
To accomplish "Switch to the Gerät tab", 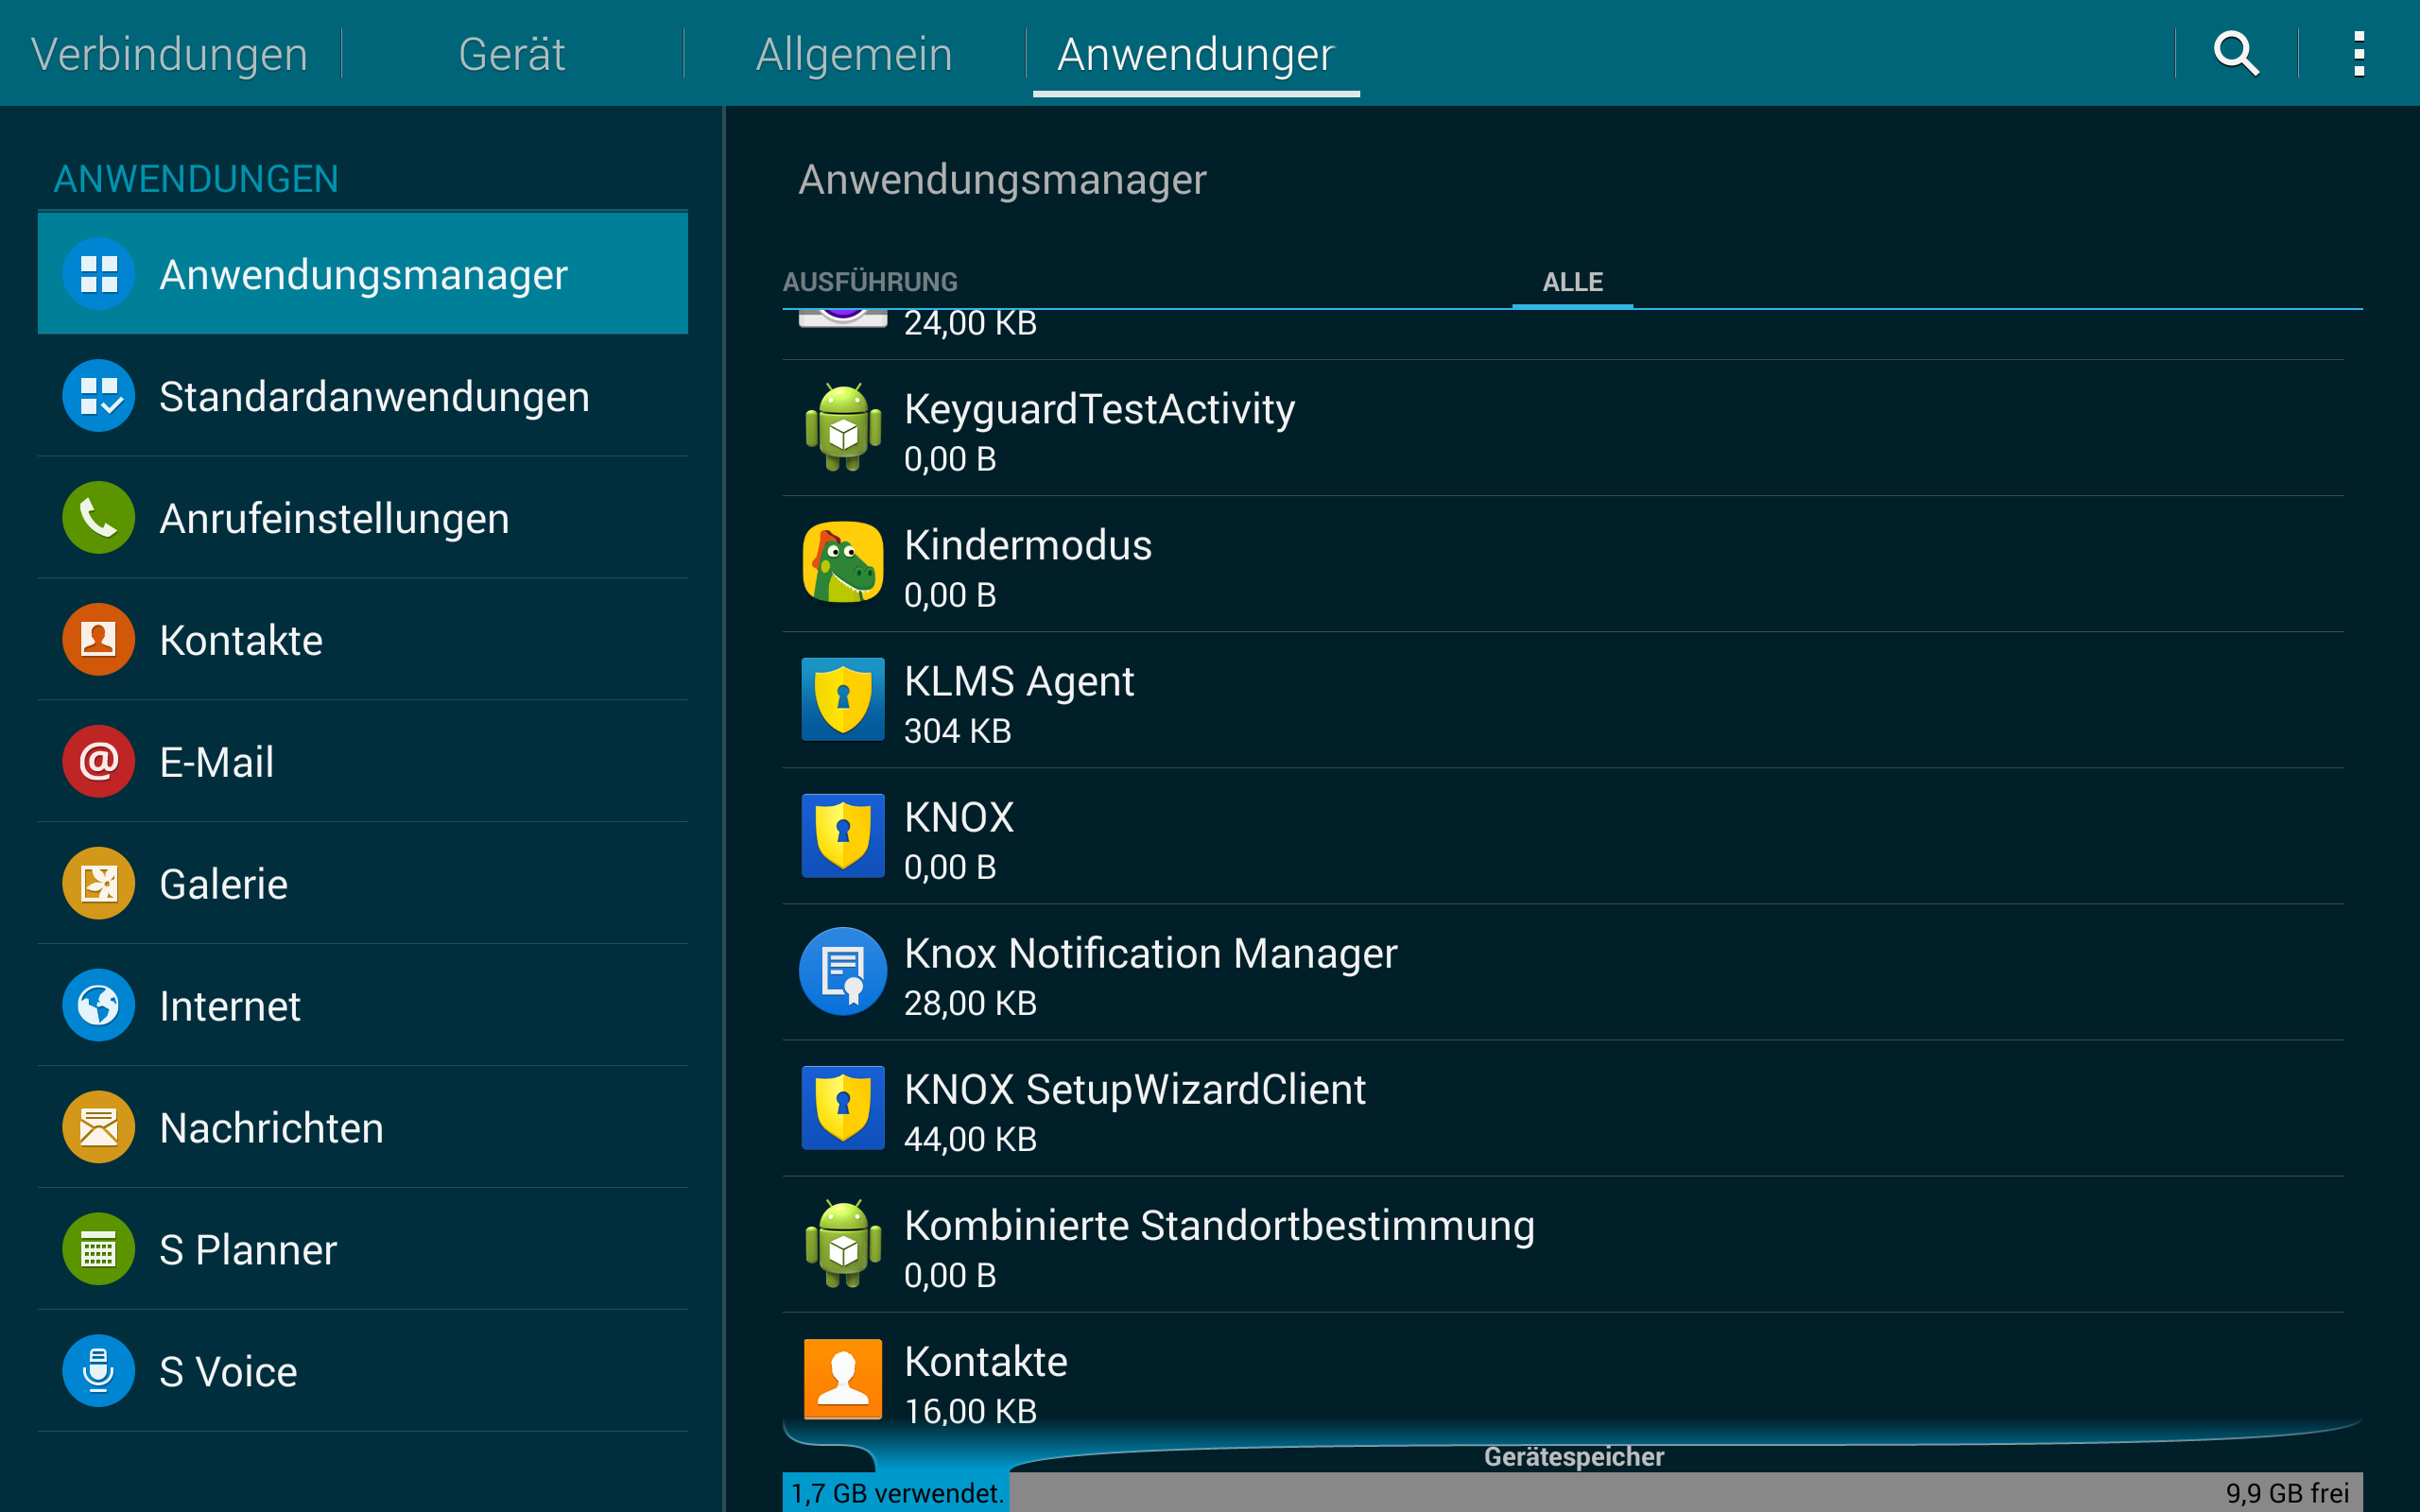I will click(x=512, y=53).
